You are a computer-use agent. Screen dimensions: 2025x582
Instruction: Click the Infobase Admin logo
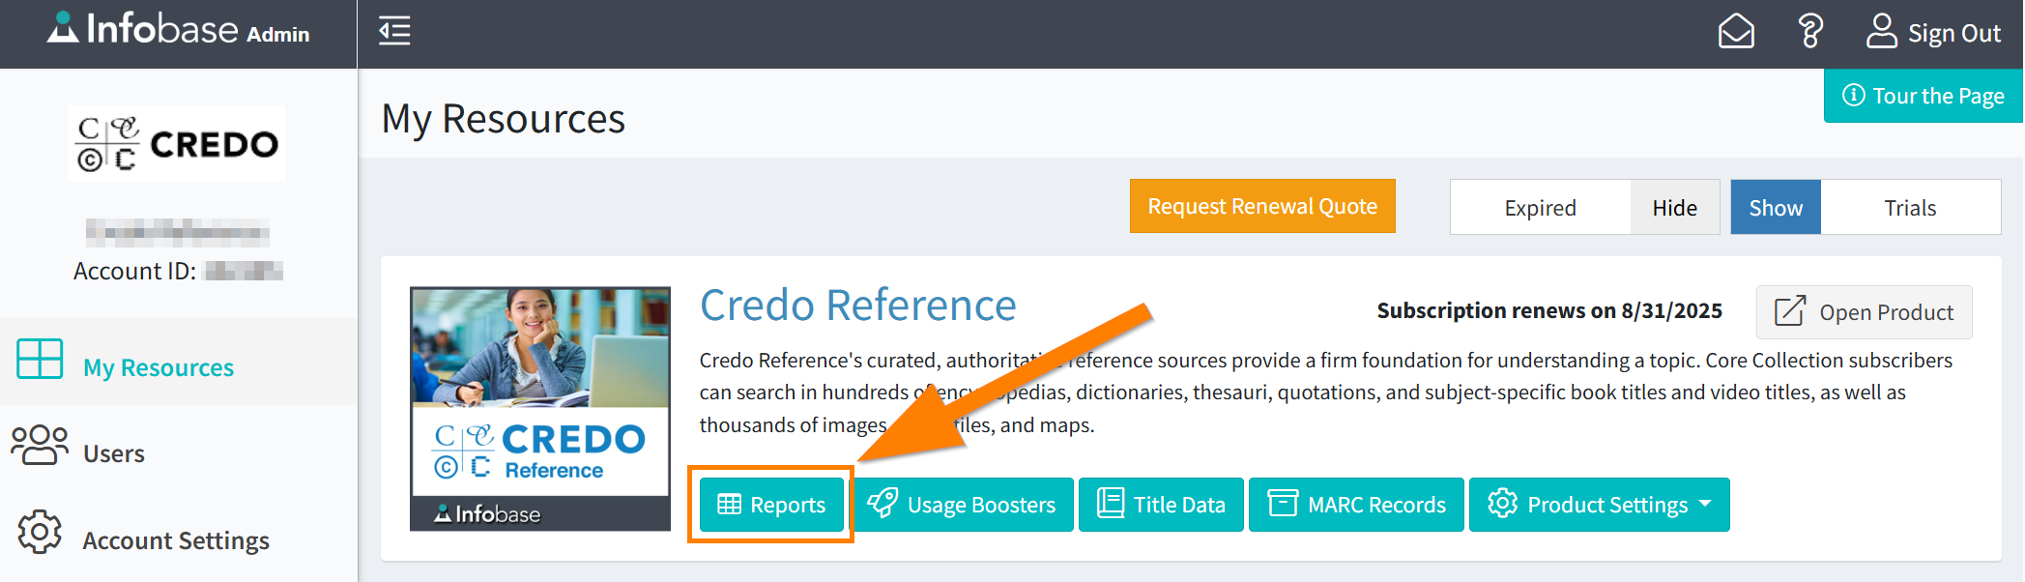pos(179,30)
